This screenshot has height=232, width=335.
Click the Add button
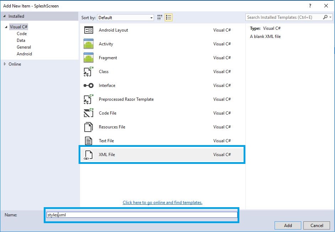[x=288, y=225]
